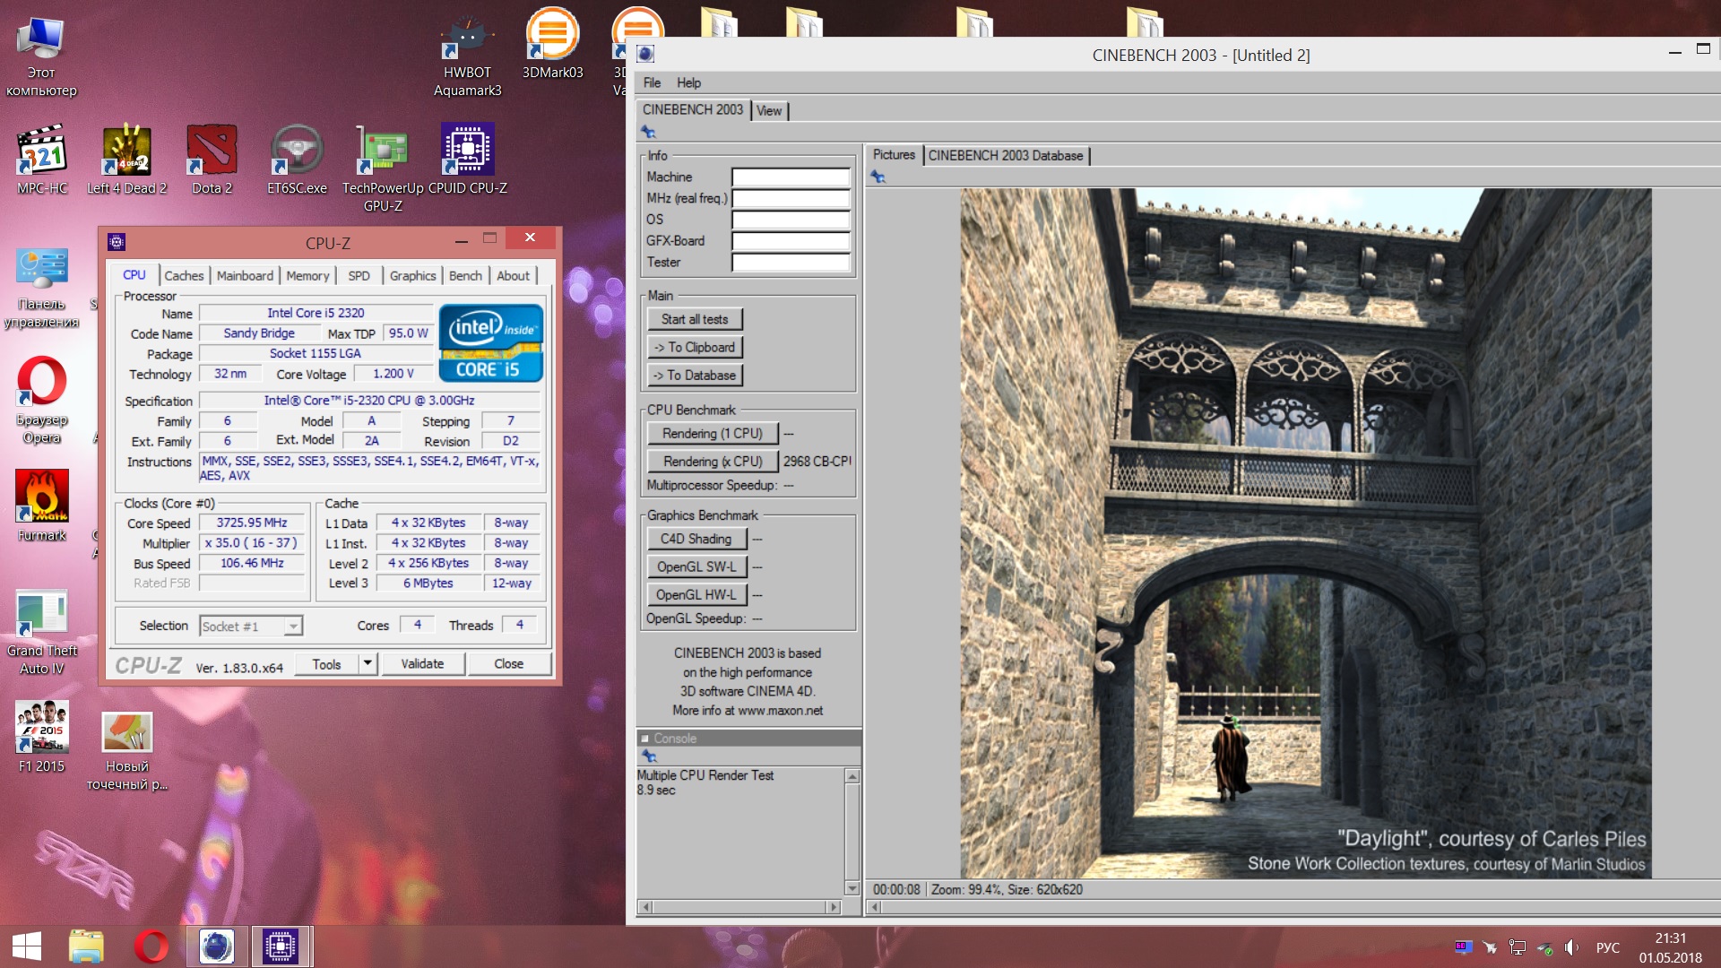Switch to the View tab in CINEBENCH

coord(769,110)
